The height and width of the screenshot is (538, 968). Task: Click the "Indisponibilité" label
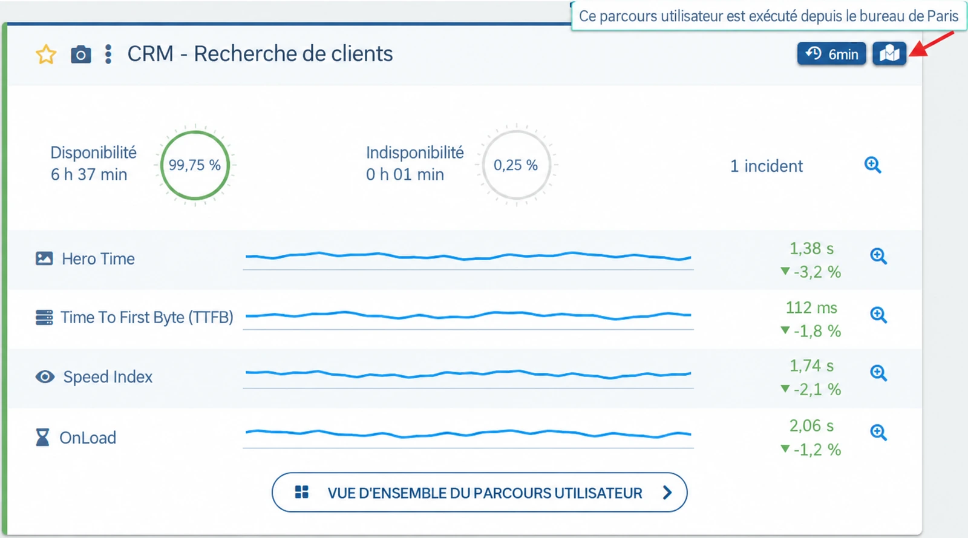click(x=415, y=153)
